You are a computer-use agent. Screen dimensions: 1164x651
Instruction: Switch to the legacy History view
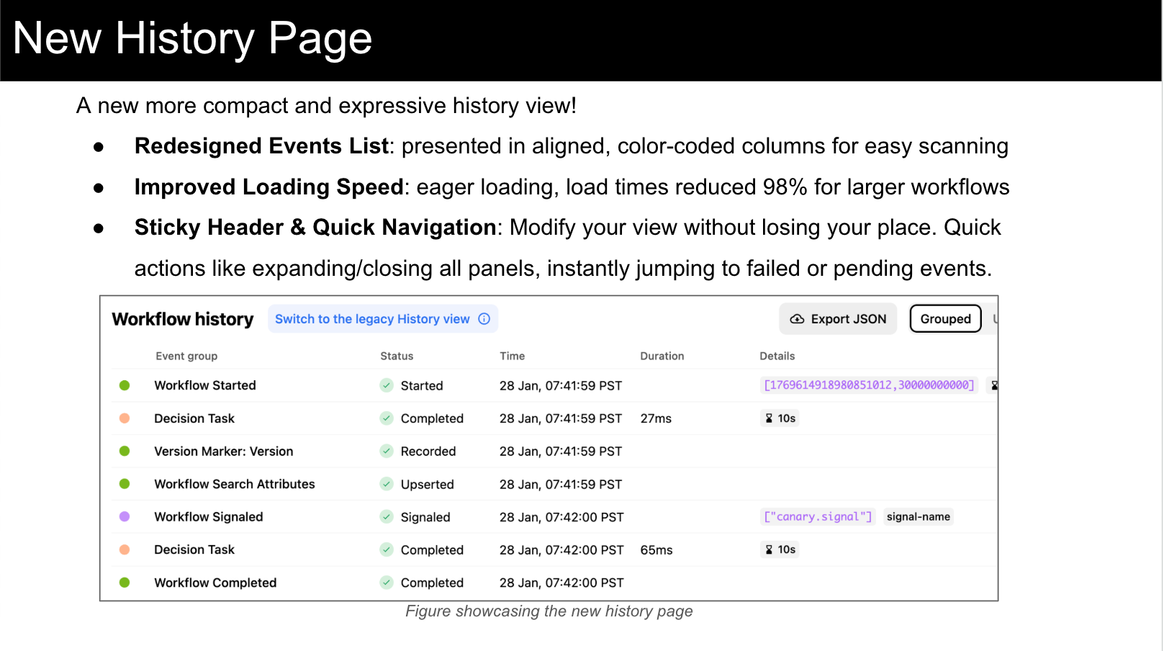coord(372,319)
